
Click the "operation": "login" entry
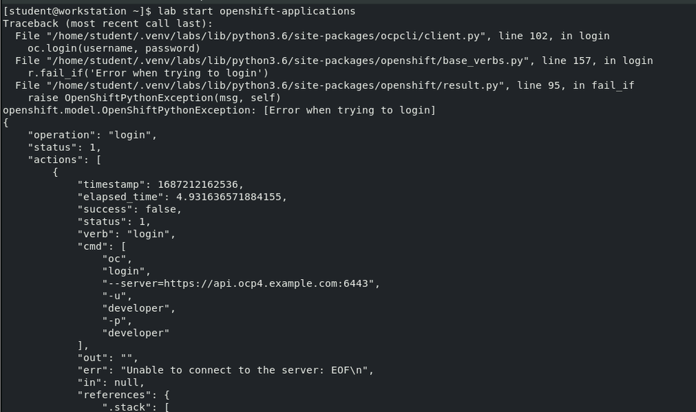(92, 135)
